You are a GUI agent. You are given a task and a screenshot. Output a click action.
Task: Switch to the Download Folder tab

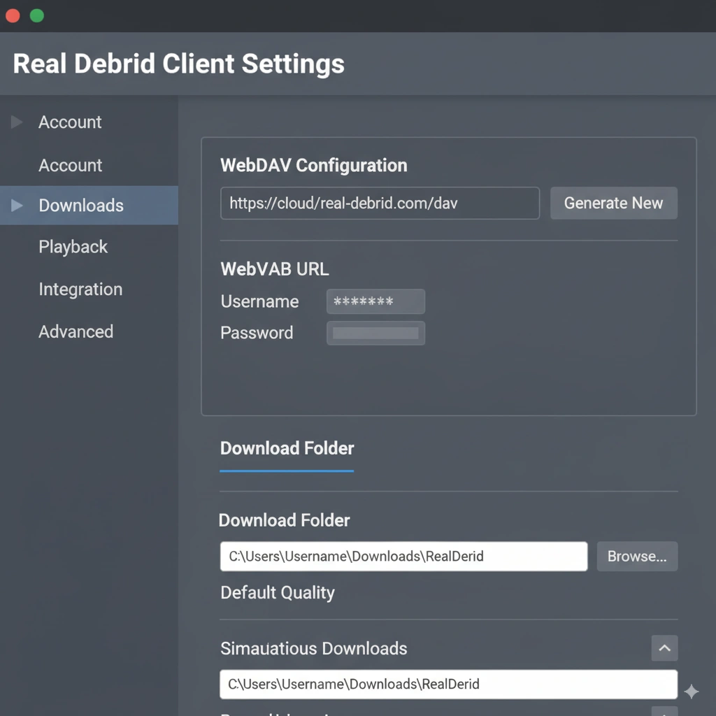[287, 448]
